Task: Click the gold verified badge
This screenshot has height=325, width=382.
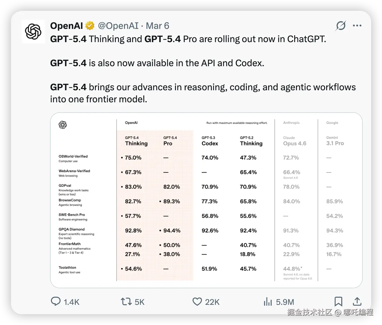Action: (x=90, y=26)
